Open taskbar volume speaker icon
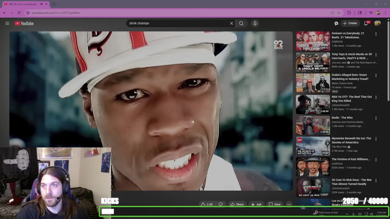 tap(371, 214)
